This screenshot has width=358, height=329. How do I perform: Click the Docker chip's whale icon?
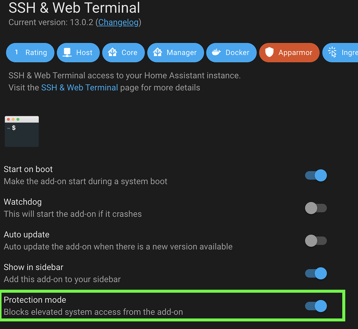[x=216, y=53]
